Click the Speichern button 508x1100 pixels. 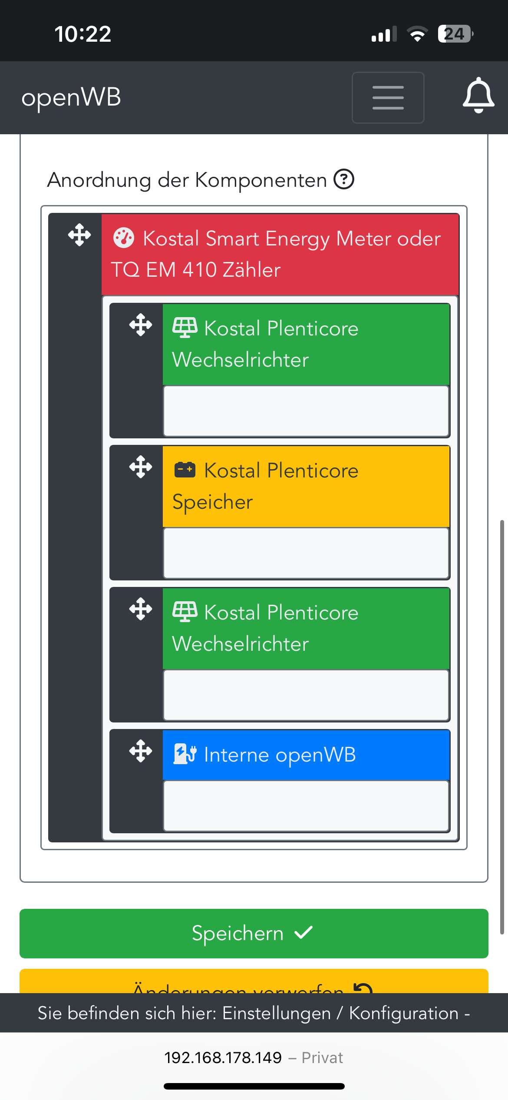click(x=254, y=933)
